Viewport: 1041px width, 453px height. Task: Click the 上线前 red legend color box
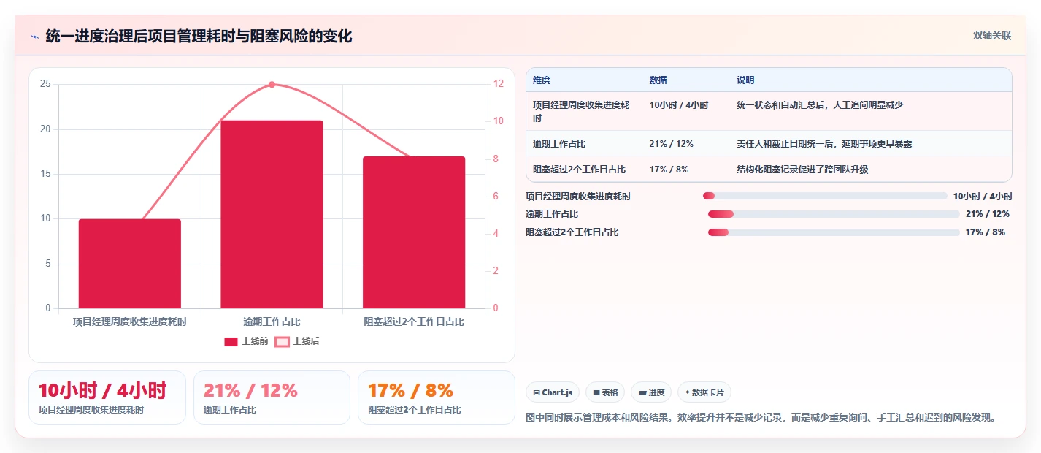(231, 341)
